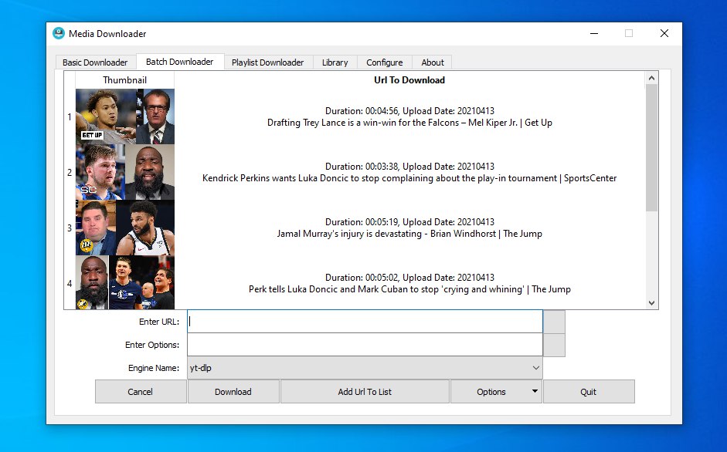727x452 pixels.
Task: Click the Quit button
Action: point(589,392)
